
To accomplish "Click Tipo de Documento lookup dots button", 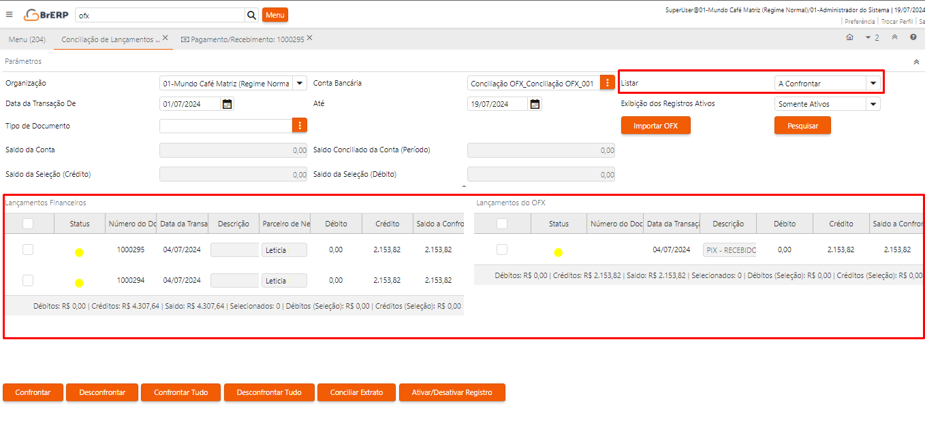I will click(300, 126).
